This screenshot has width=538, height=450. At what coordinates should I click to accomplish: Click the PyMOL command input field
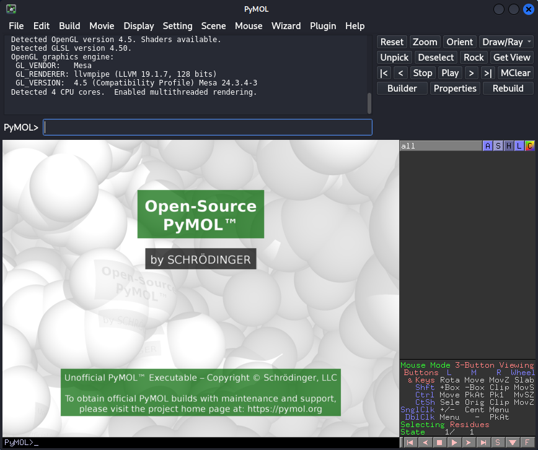pyautogui.click(x=208, y=128)
